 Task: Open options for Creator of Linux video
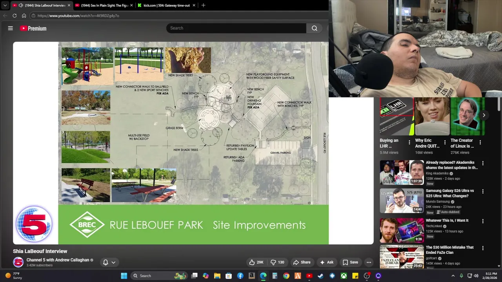click(480, 143)
